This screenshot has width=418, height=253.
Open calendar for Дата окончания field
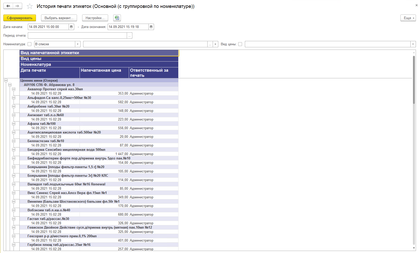(151, 27)
